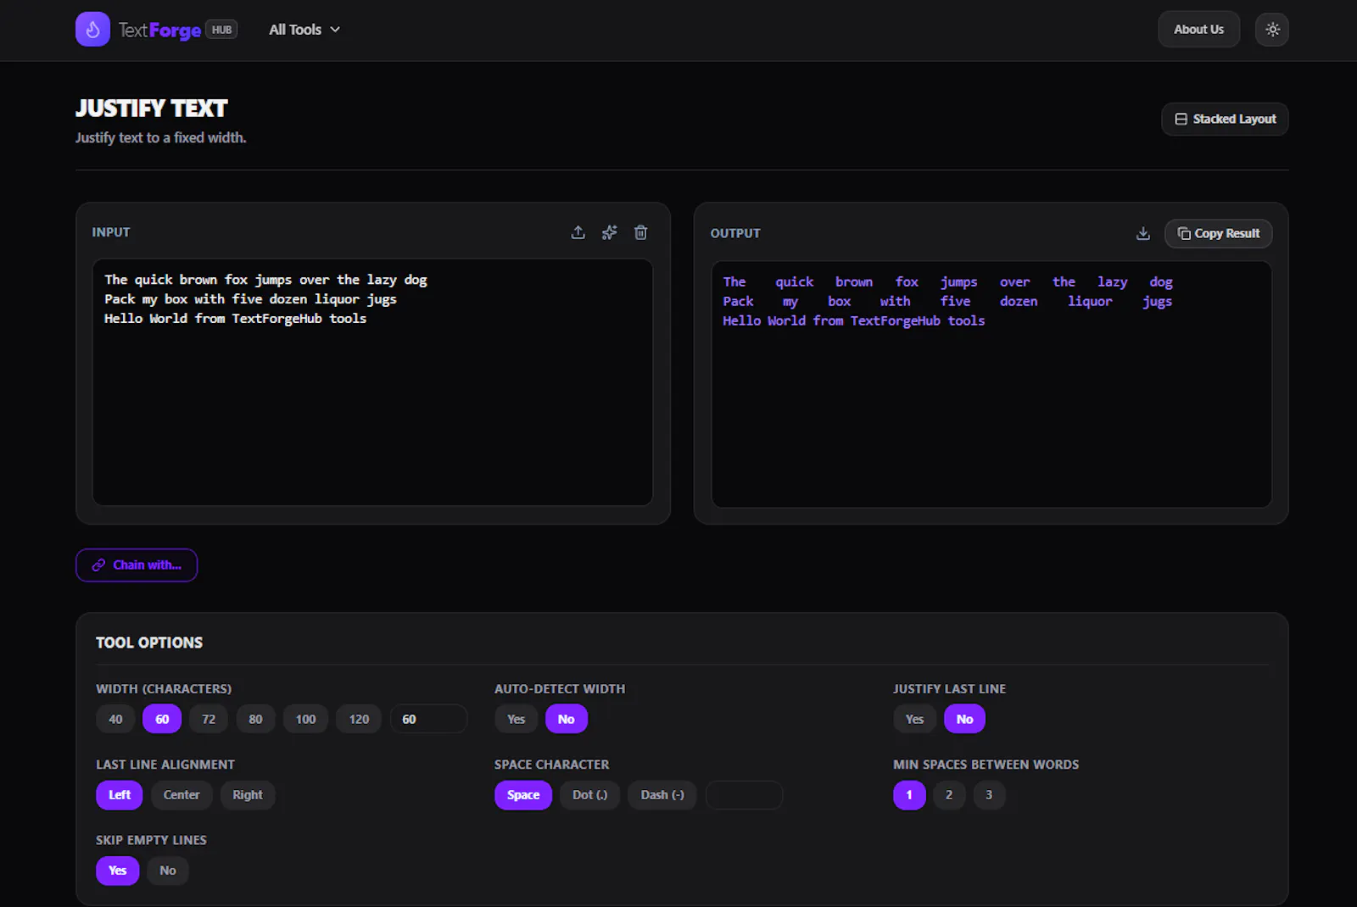Click the 'Pack my box' input line
1357x907 pixels.
250,299
